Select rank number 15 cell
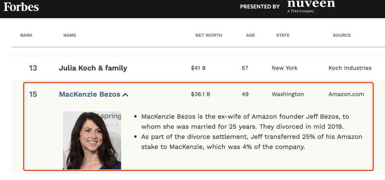385x180 pixels. pyautogui.click(x=33, y=94)
